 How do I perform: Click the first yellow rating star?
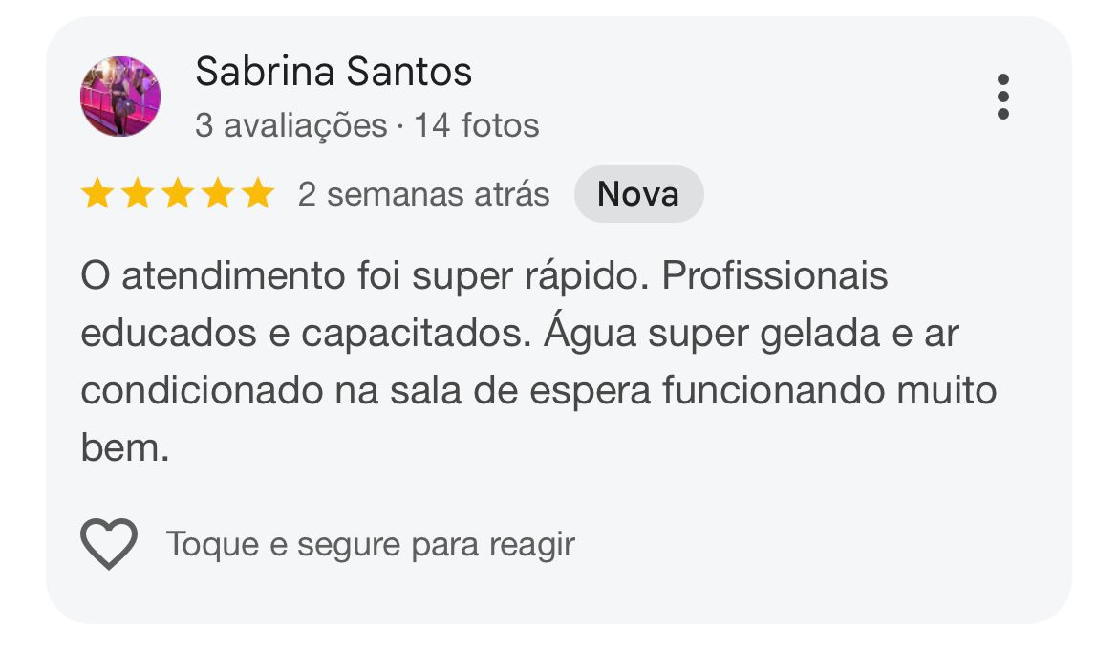pyautogui.click(x=97, y=193)
